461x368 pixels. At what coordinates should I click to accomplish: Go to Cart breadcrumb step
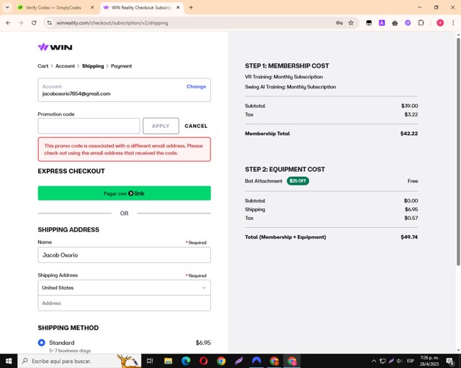point(43,66)
